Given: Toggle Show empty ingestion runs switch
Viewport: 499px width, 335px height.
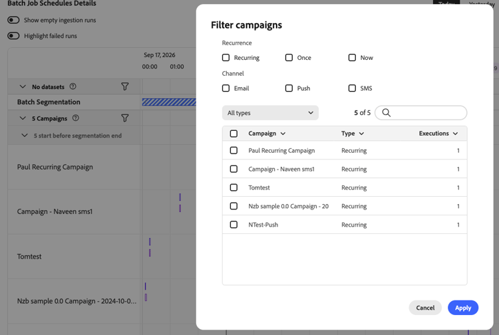Looking at the screenshot, I should tap(13, 20).
